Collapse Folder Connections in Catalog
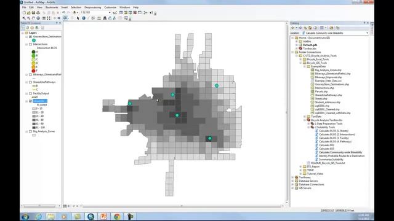 293,52
